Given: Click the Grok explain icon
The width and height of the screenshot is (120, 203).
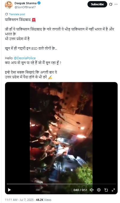Looking at the screenshot, I should 111,4.
